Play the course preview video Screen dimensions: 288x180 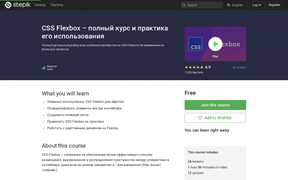point(215,44)
